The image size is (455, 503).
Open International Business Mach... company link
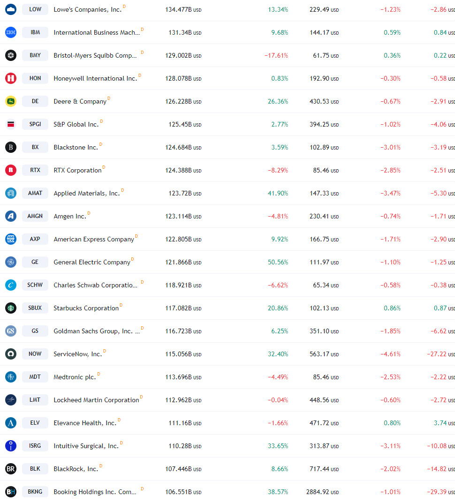(x=97, y=32)
